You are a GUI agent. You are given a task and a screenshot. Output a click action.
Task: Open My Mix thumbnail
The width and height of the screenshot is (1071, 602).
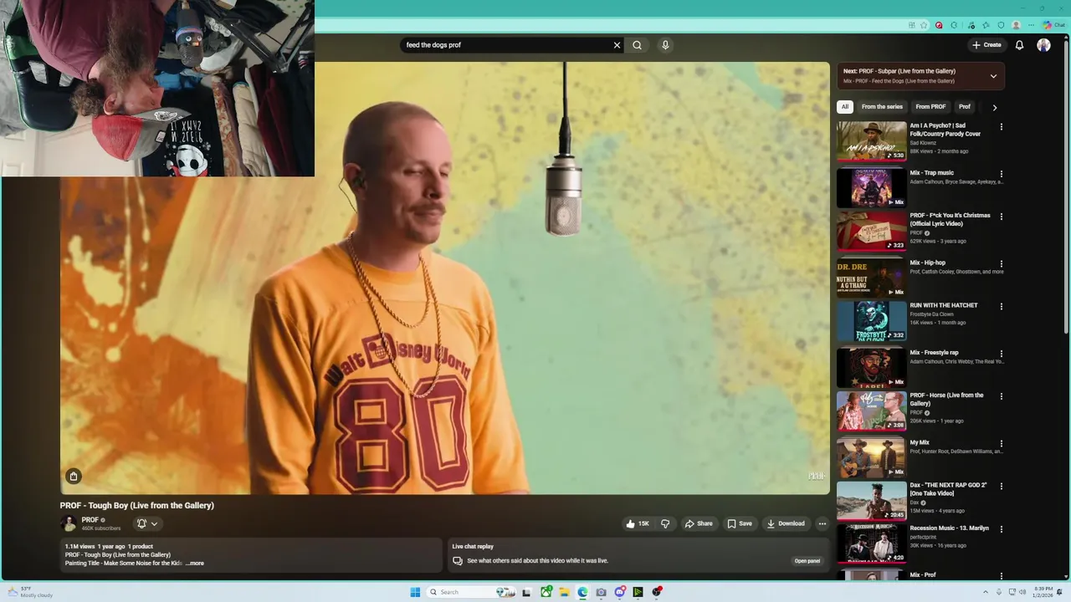click(x=871, y=457)
